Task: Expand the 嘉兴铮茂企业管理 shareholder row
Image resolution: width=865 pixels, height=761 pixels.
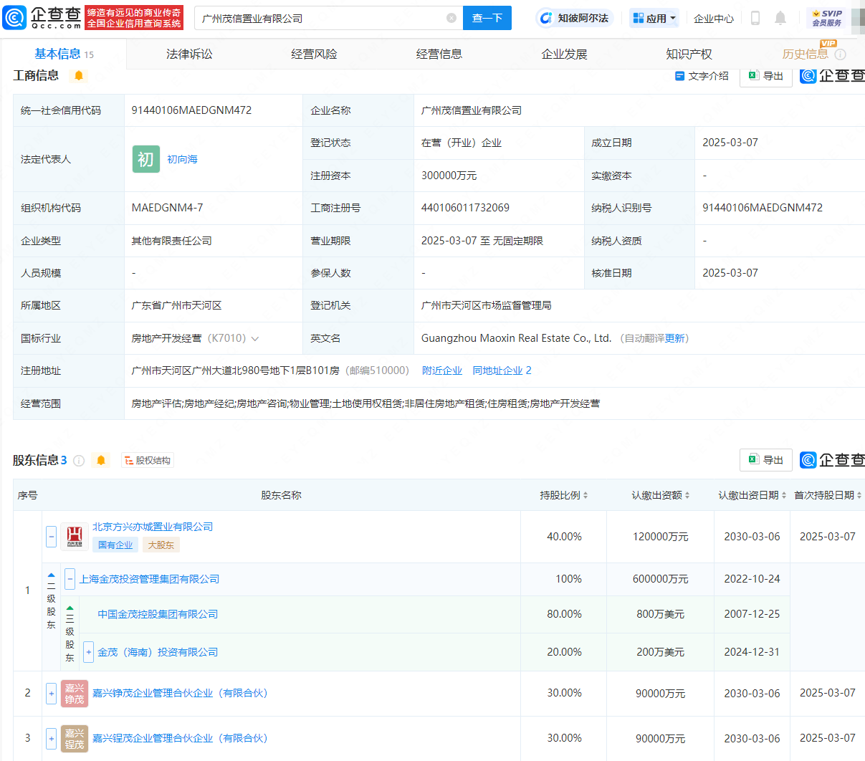Action: tap(52, 693)
